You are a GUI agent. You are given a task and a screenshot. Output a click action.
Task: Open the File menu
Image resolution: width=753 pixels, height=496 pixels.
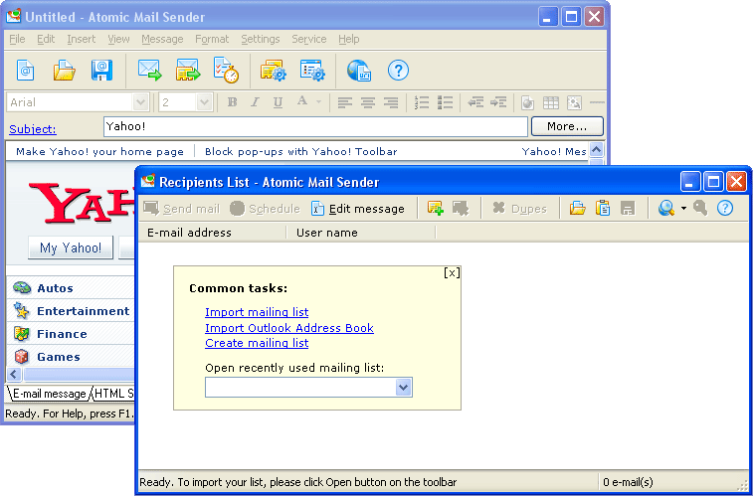pyautogui.click(x=17, y=39)
